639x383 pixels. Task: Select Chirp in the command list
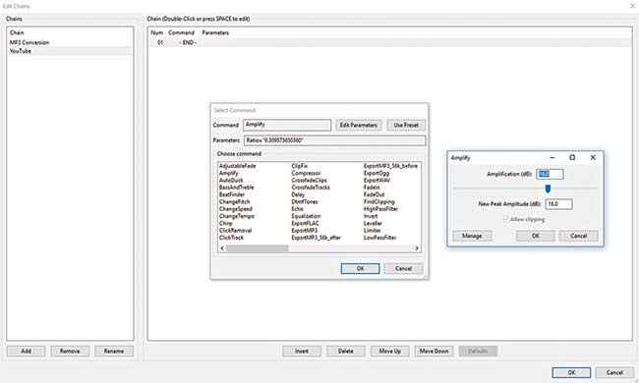226,223
